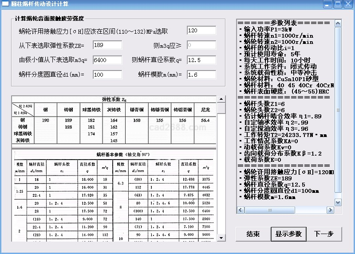This screenshot has width=355, height=254.
Task: Focus the 蜗杆分度圆直径d1 input field
Action: pyautogui.click(x=107, y=74)
